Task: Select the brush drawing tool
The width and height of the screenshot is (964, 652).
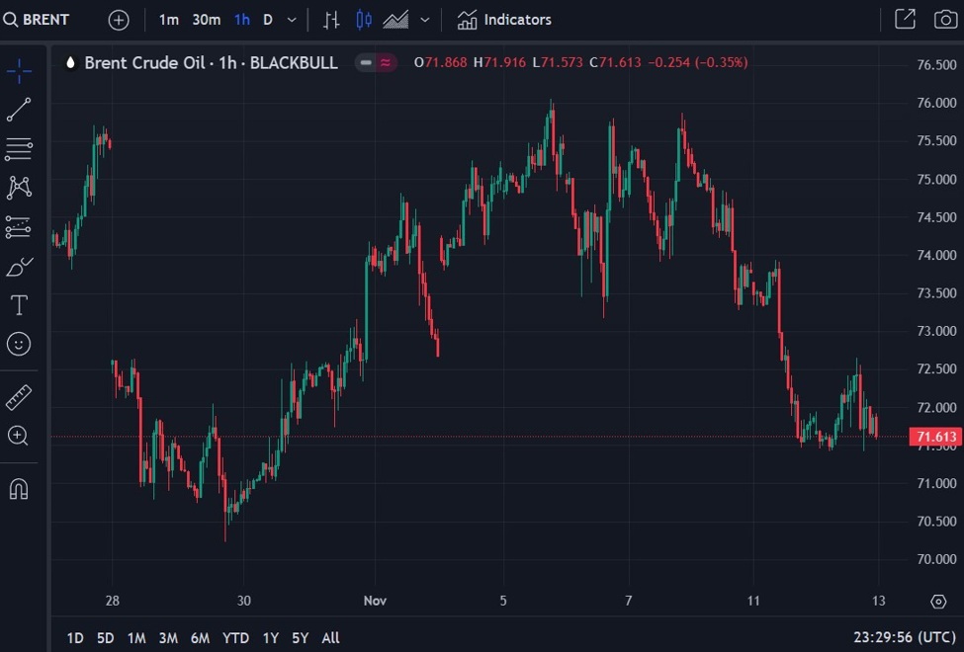Action: 19,267
